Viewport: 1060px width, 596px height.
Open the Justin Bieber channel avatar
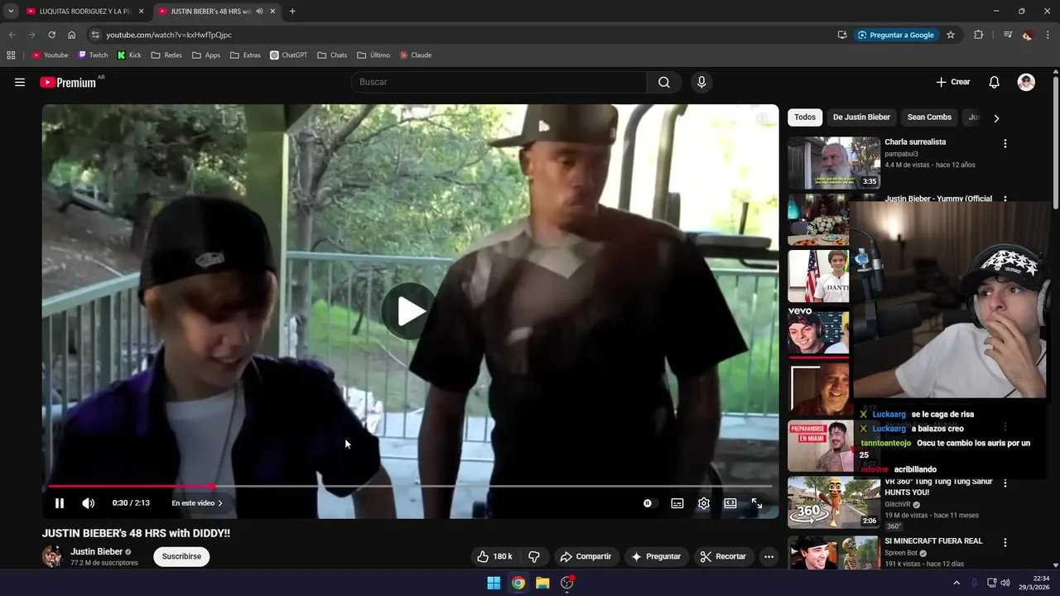[x=53, y=556]
